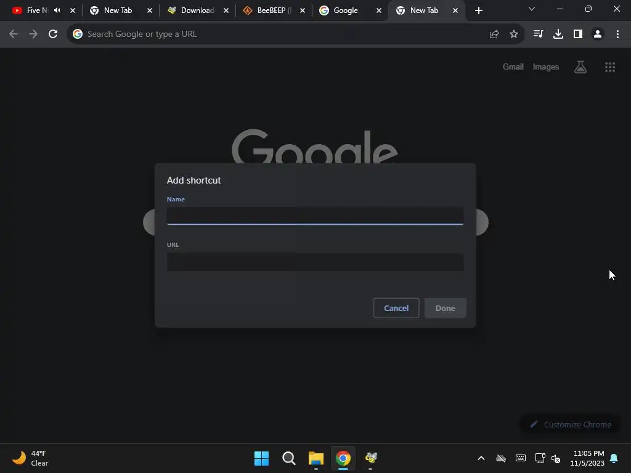Image resolution: width=631 pixels, height=473 pixels.
Task: Close the BeeBEEP tab
Action: pyautogui.click(x=302, y=10)
